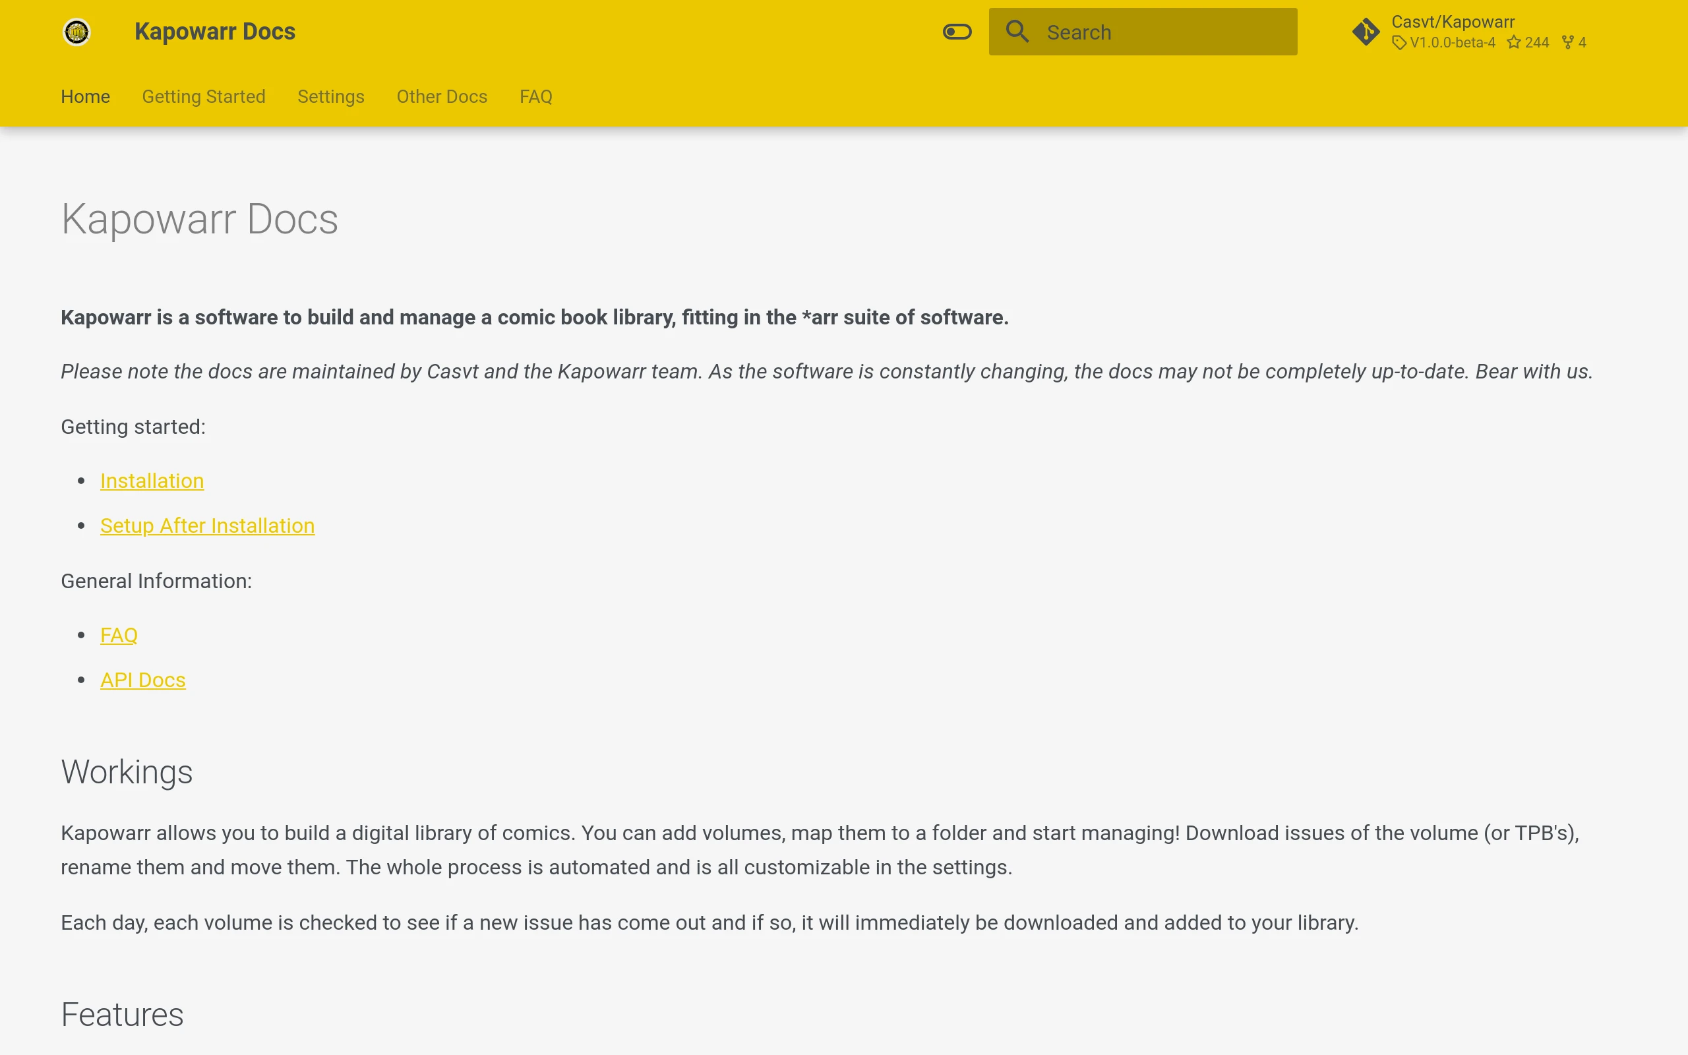
Task: Open the FAQ navigation tab
Action: 535,97
